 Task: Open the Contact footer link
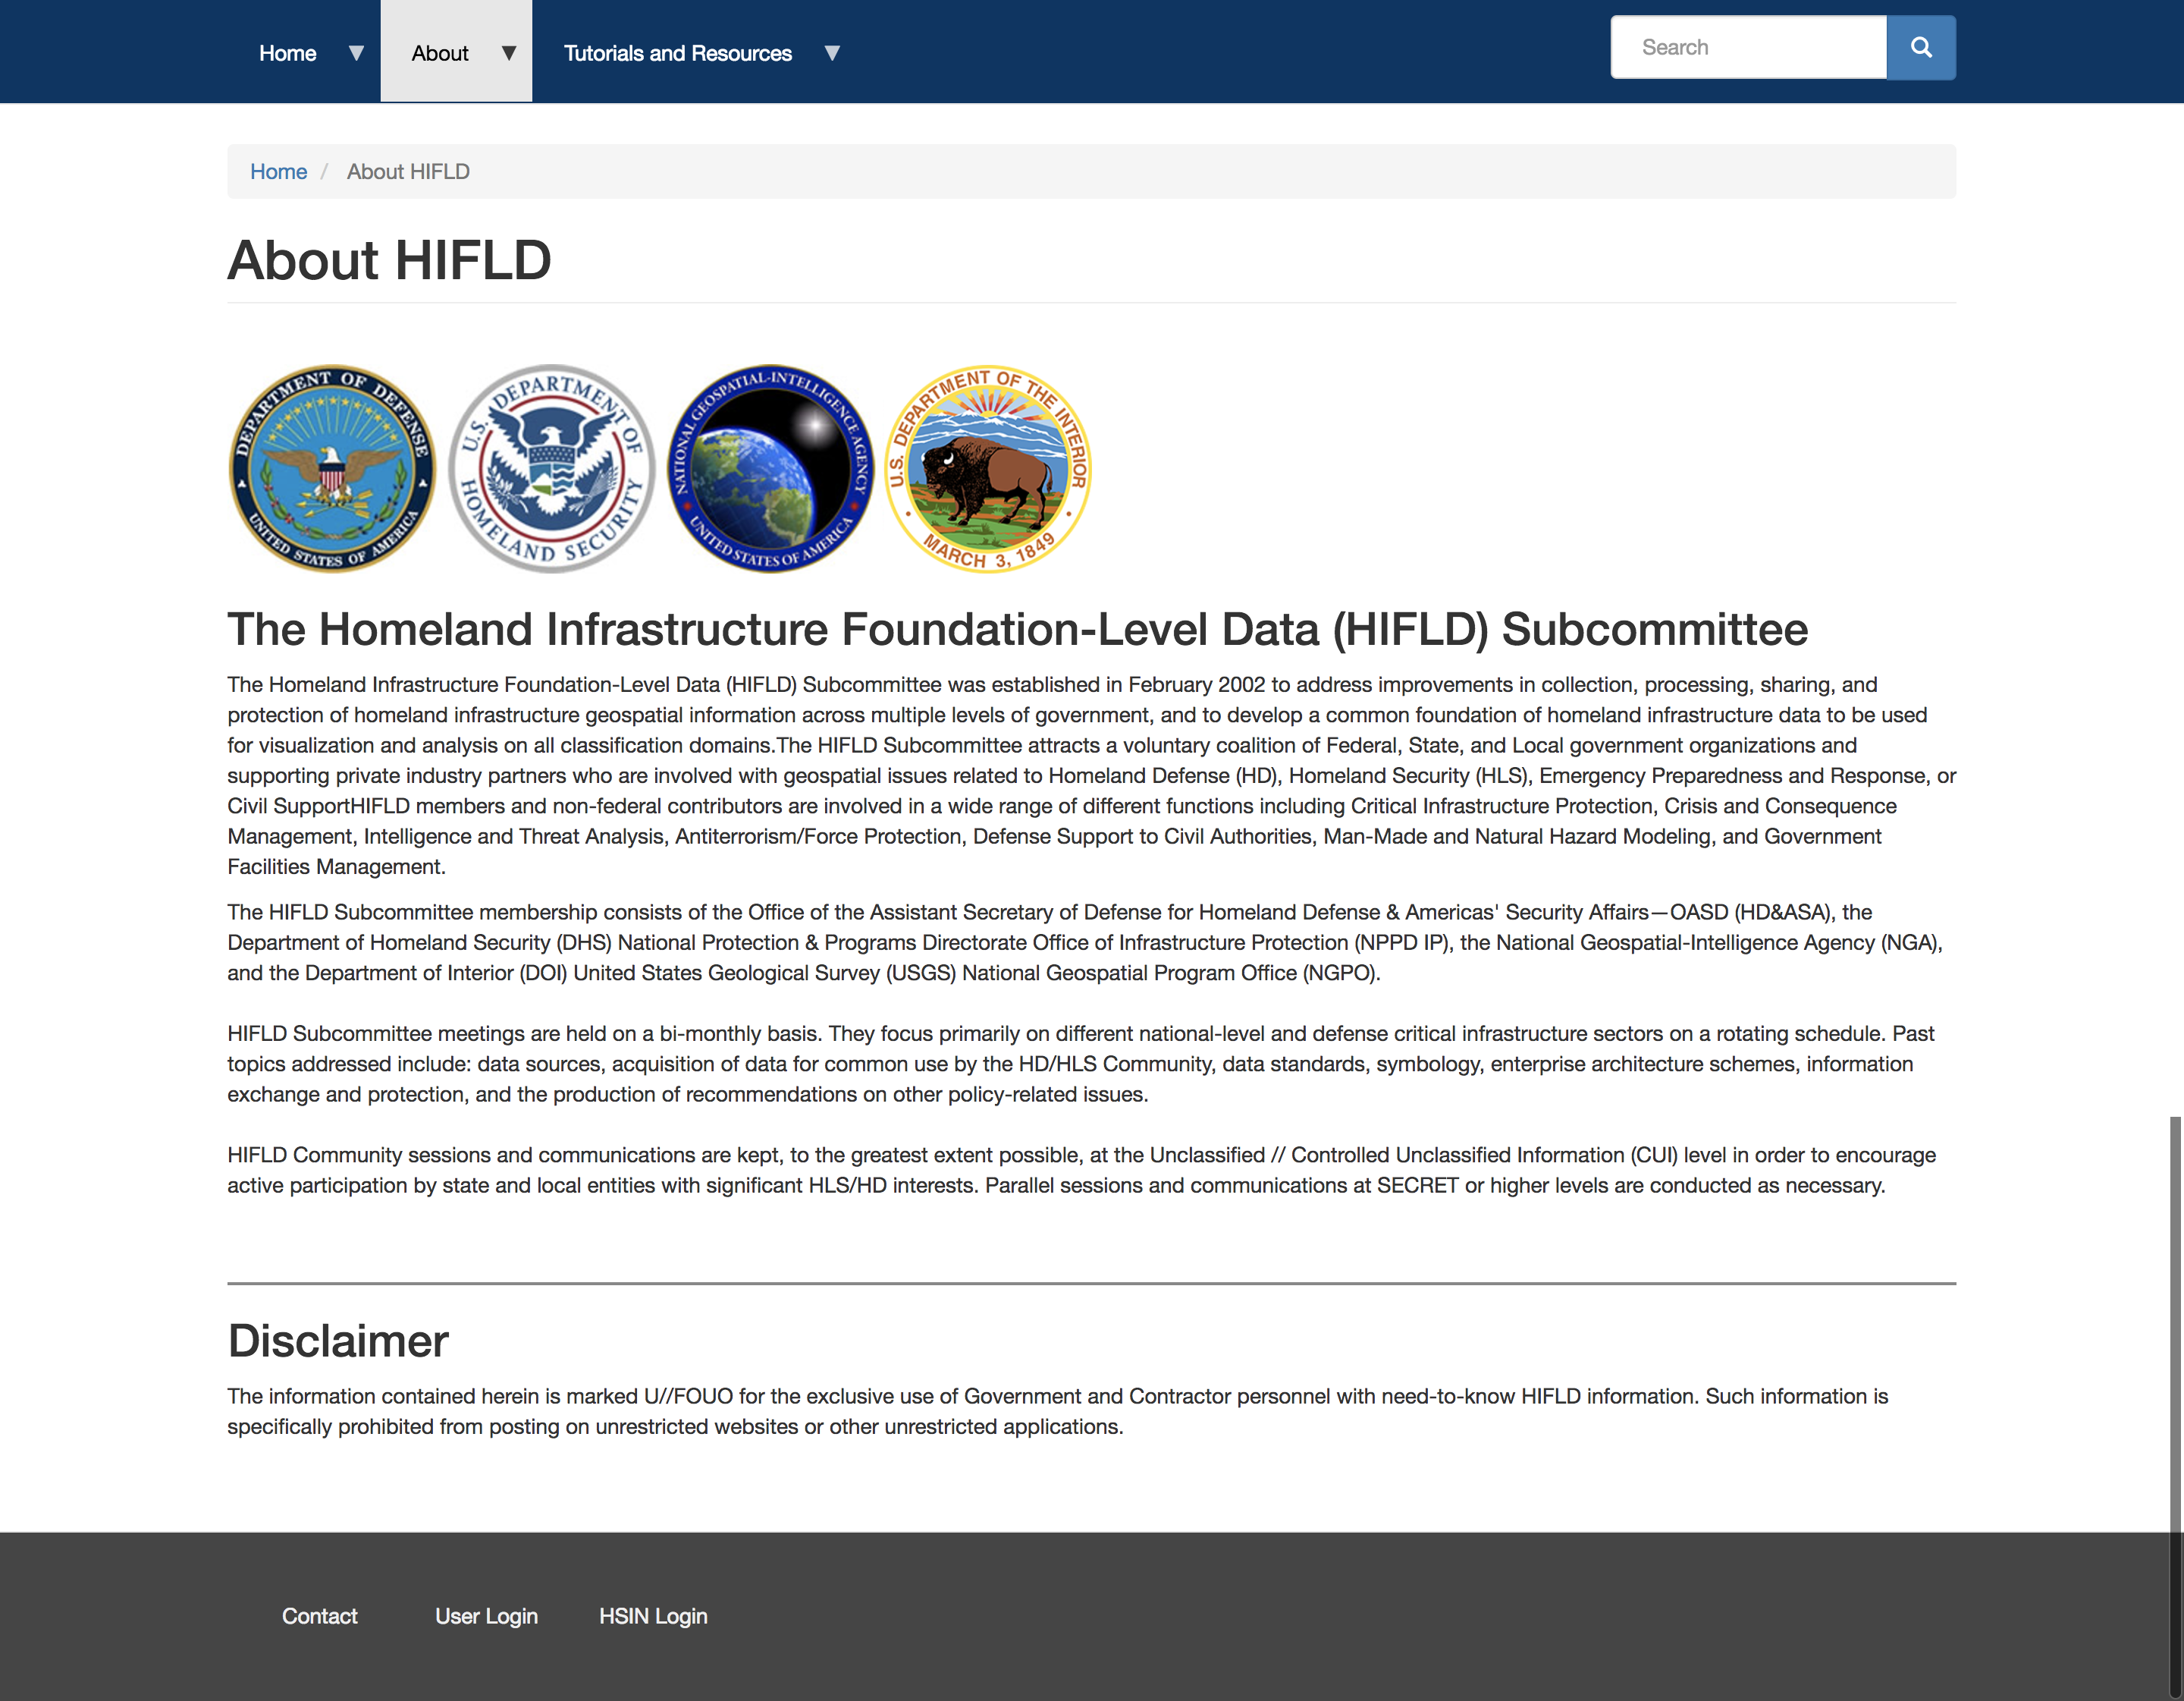(319, 1616)
